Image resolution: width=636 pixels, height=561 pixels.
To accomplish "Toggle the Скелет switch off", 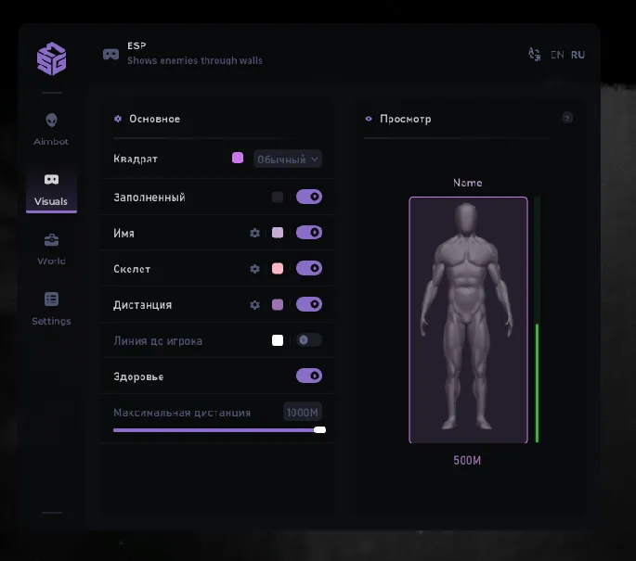I will (309, 269).
